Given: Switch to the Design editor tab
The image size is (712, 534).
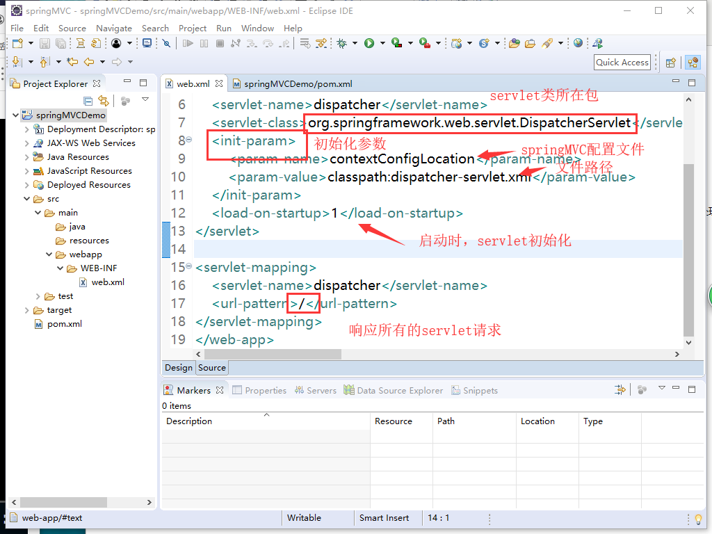Looking at the screenshot, I should pos(179,368).
